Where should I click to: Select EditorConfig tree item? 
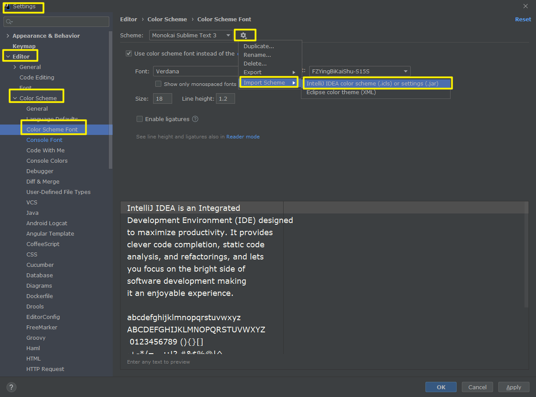43,317
